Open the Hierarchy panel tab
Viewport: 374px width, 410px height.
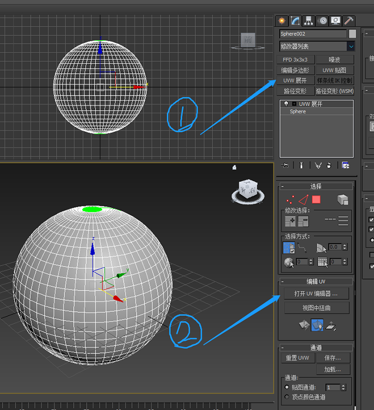309,21
